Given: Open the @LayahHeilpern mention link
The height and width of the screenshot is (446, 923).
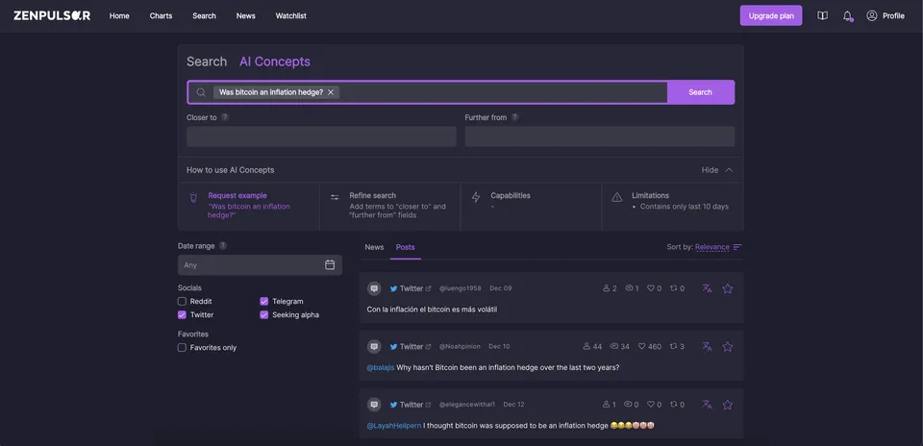Looking at the screenshot, I should tap(394, 426).
